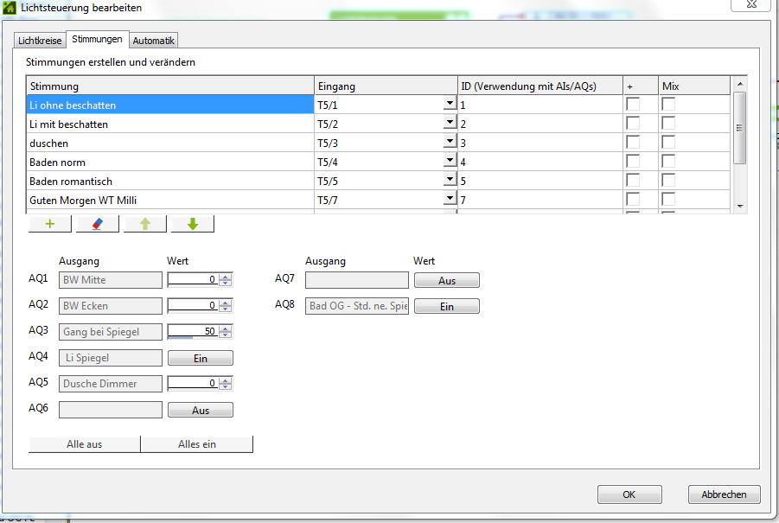Toggle the + checkbox for Baden norm
This screenshot has height=523, width=779.
click(x=633, y=161)
